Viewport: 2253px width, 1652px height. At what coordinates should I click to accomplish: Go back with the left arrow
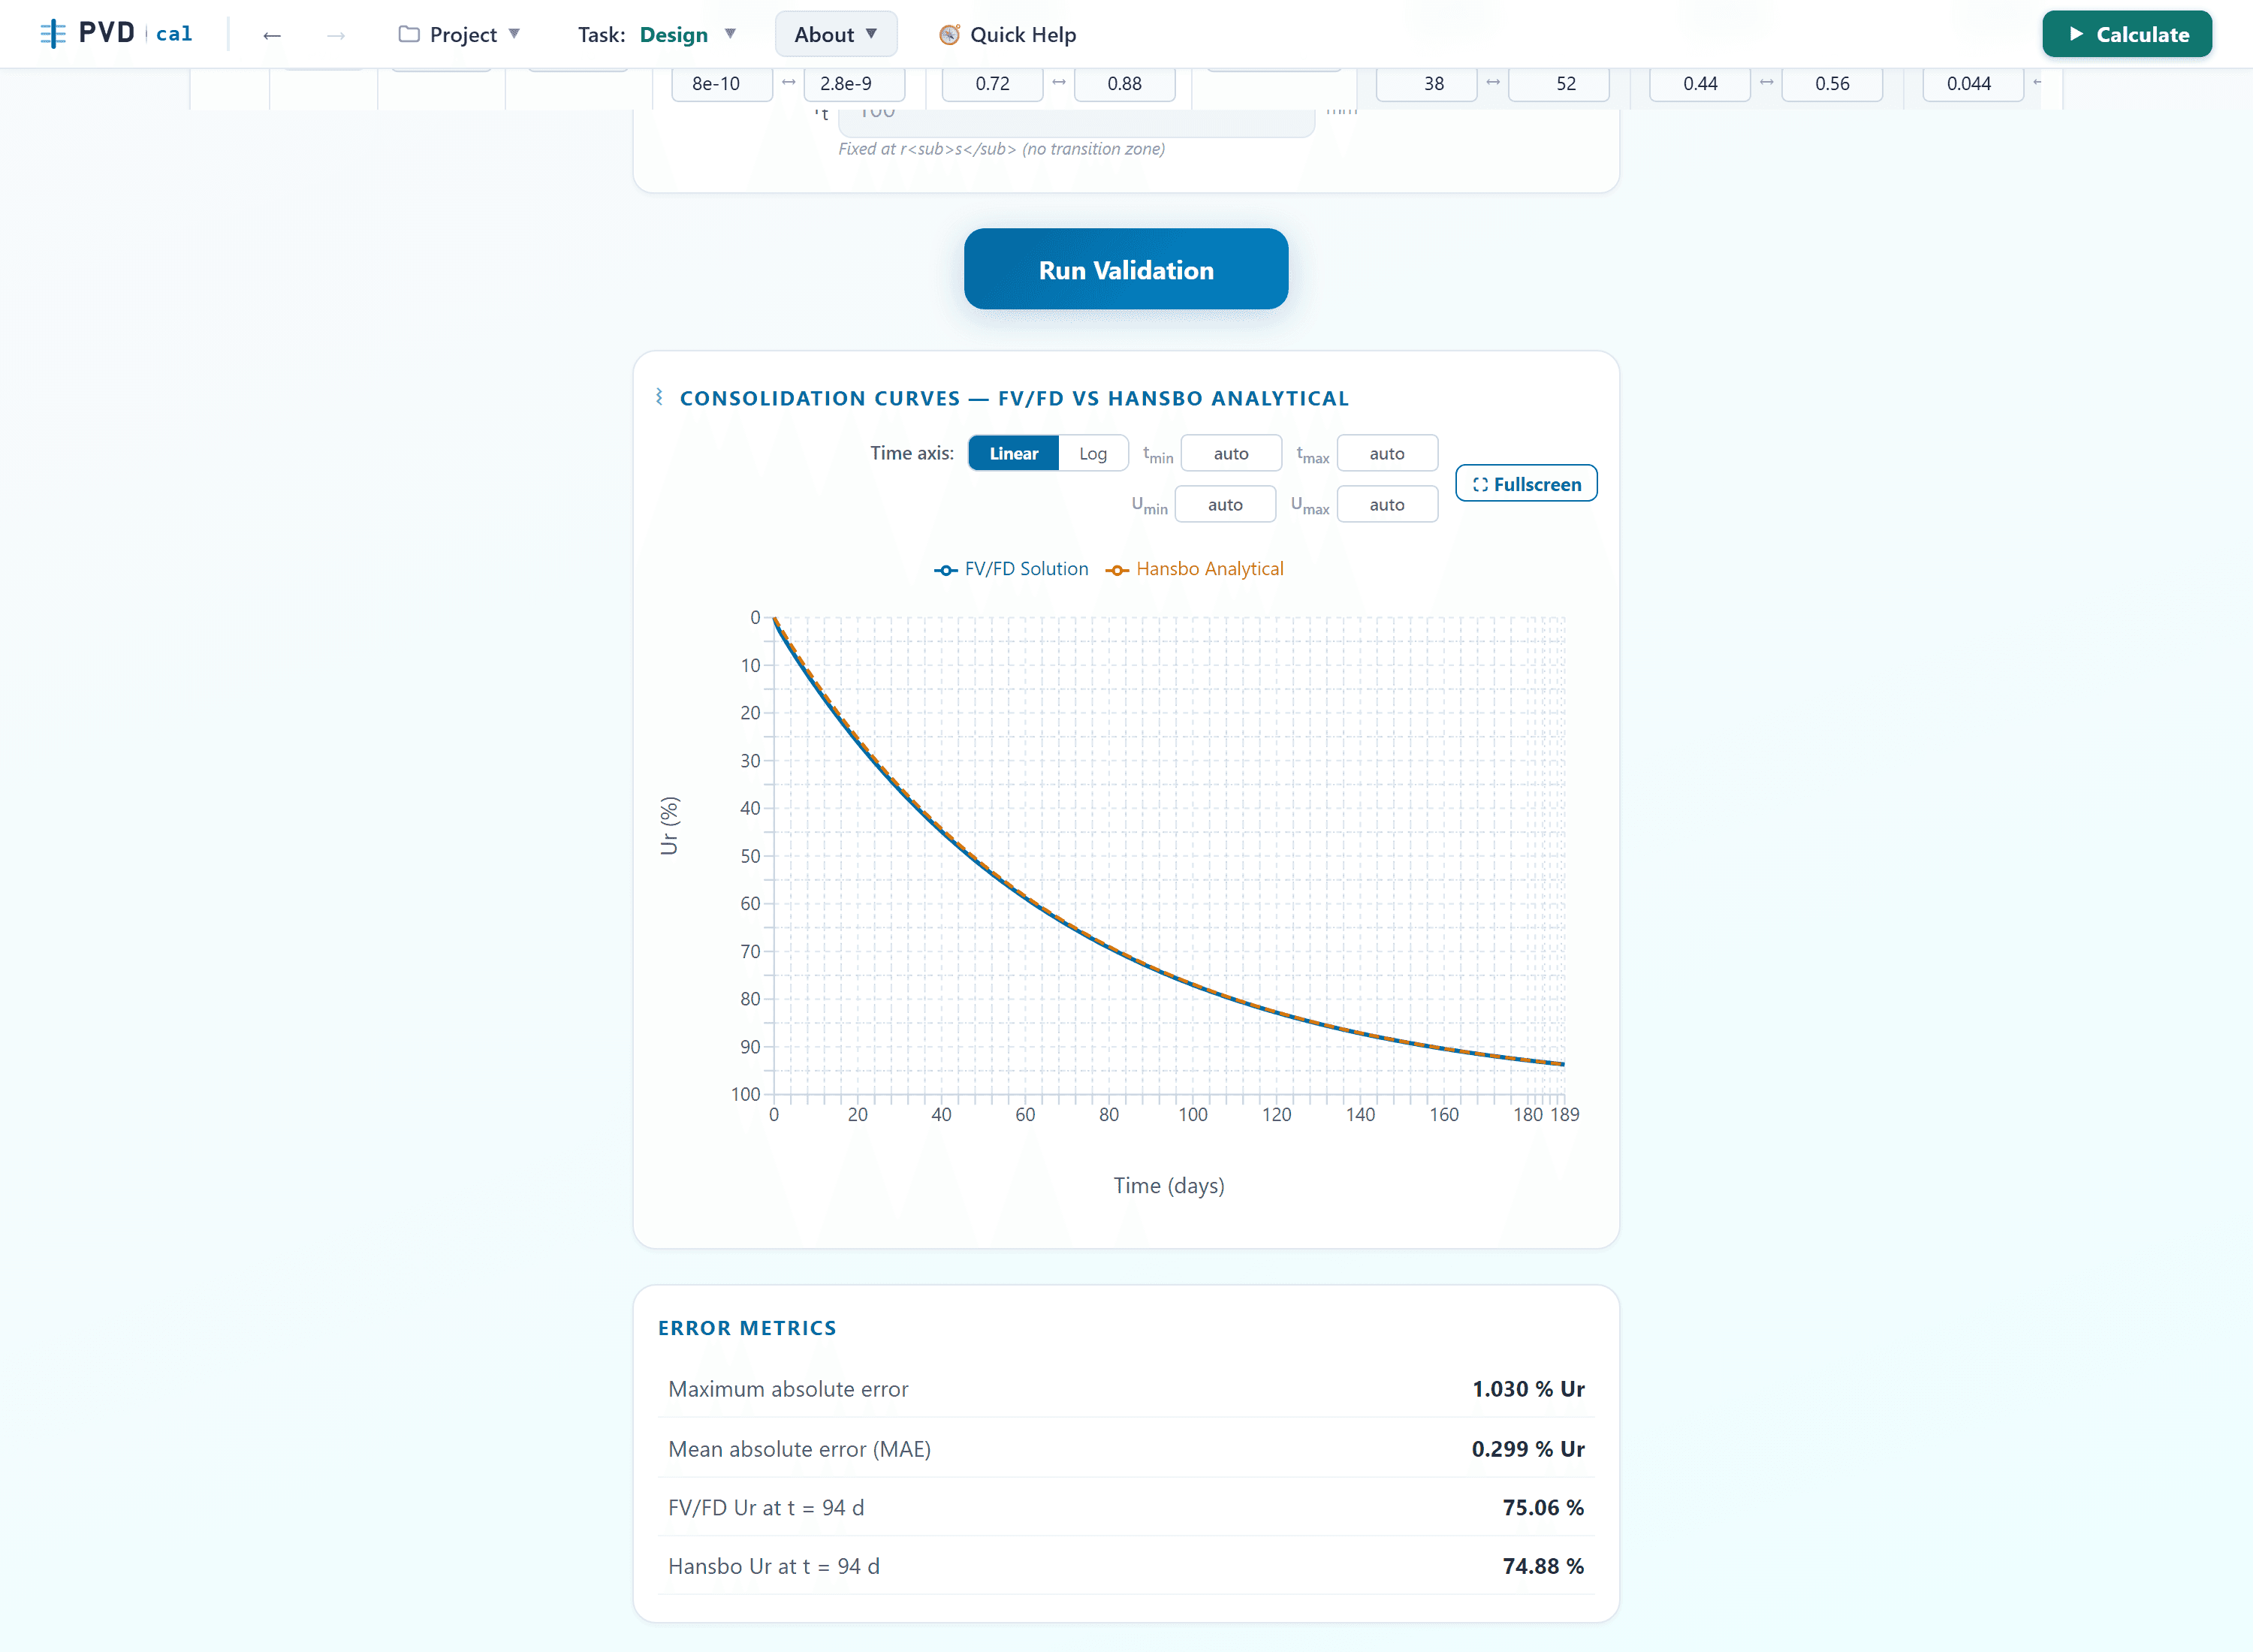coord(272,35)
